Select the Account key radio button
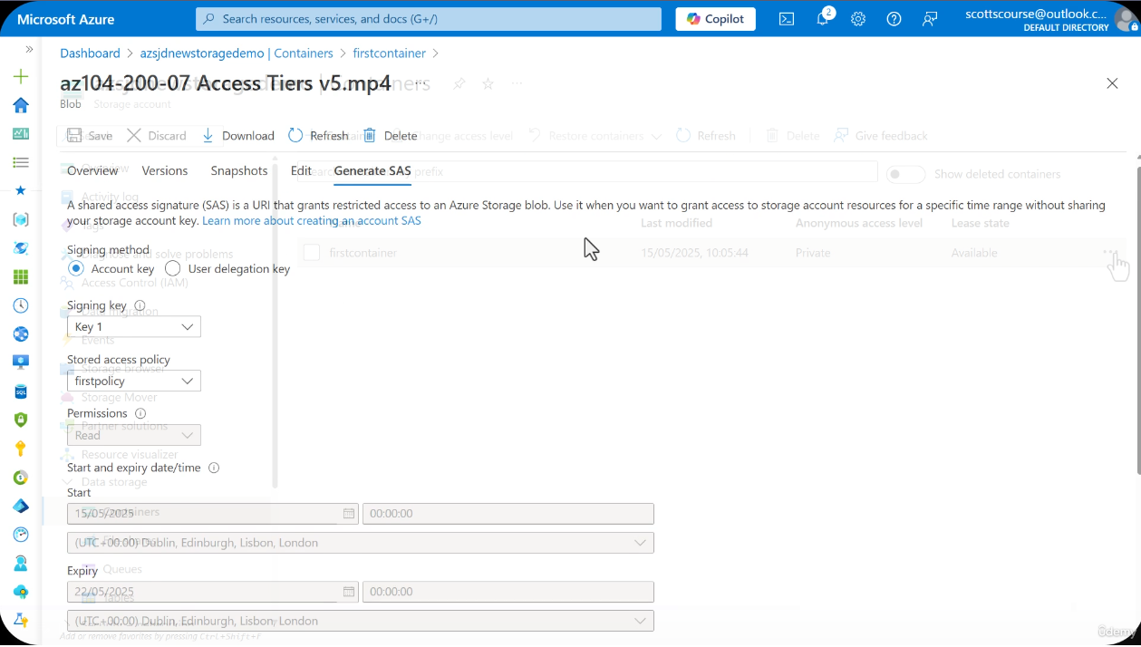The height and width of the screenshot is (647, 1141). tap(76, 269)
